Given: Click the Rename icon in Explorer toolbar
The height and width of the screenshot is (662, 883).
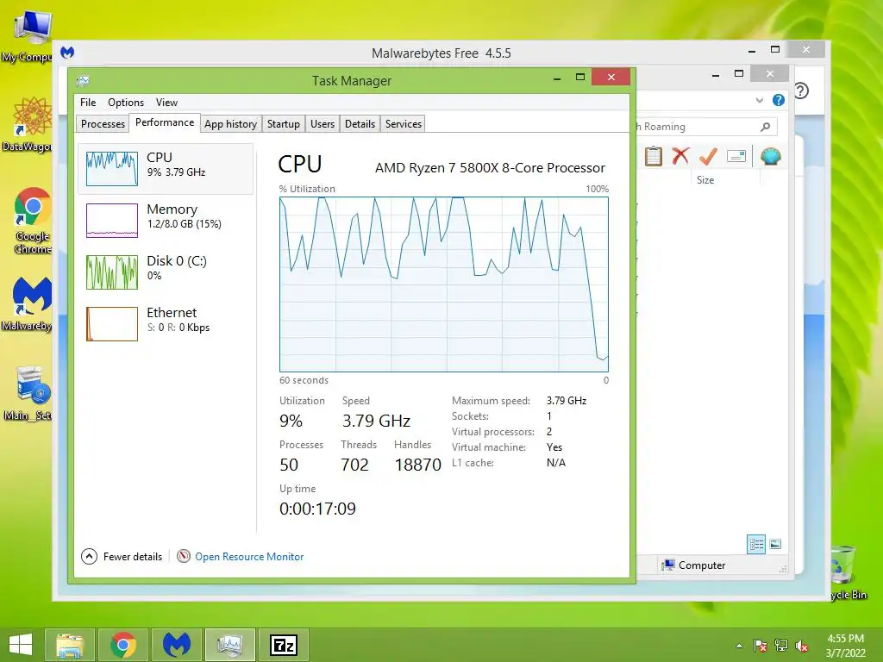Looking at the screenshot, I should [736, 156].
